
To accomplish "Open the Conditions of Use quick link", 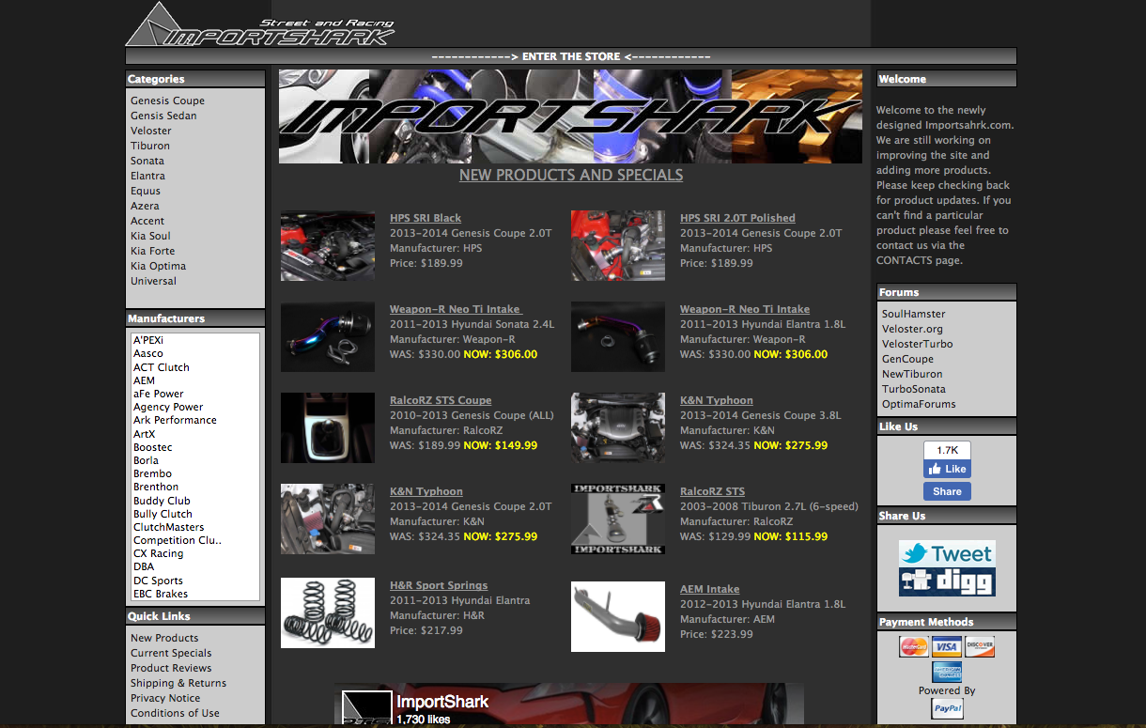I will (x=175, y=713).
